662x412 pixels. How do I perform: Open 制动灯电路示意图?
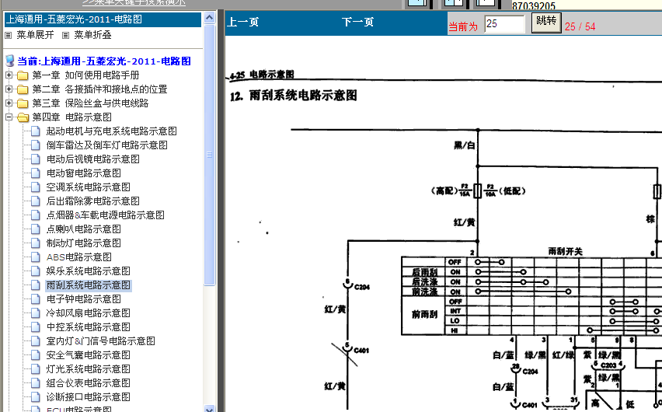click(x=84, y=243)
